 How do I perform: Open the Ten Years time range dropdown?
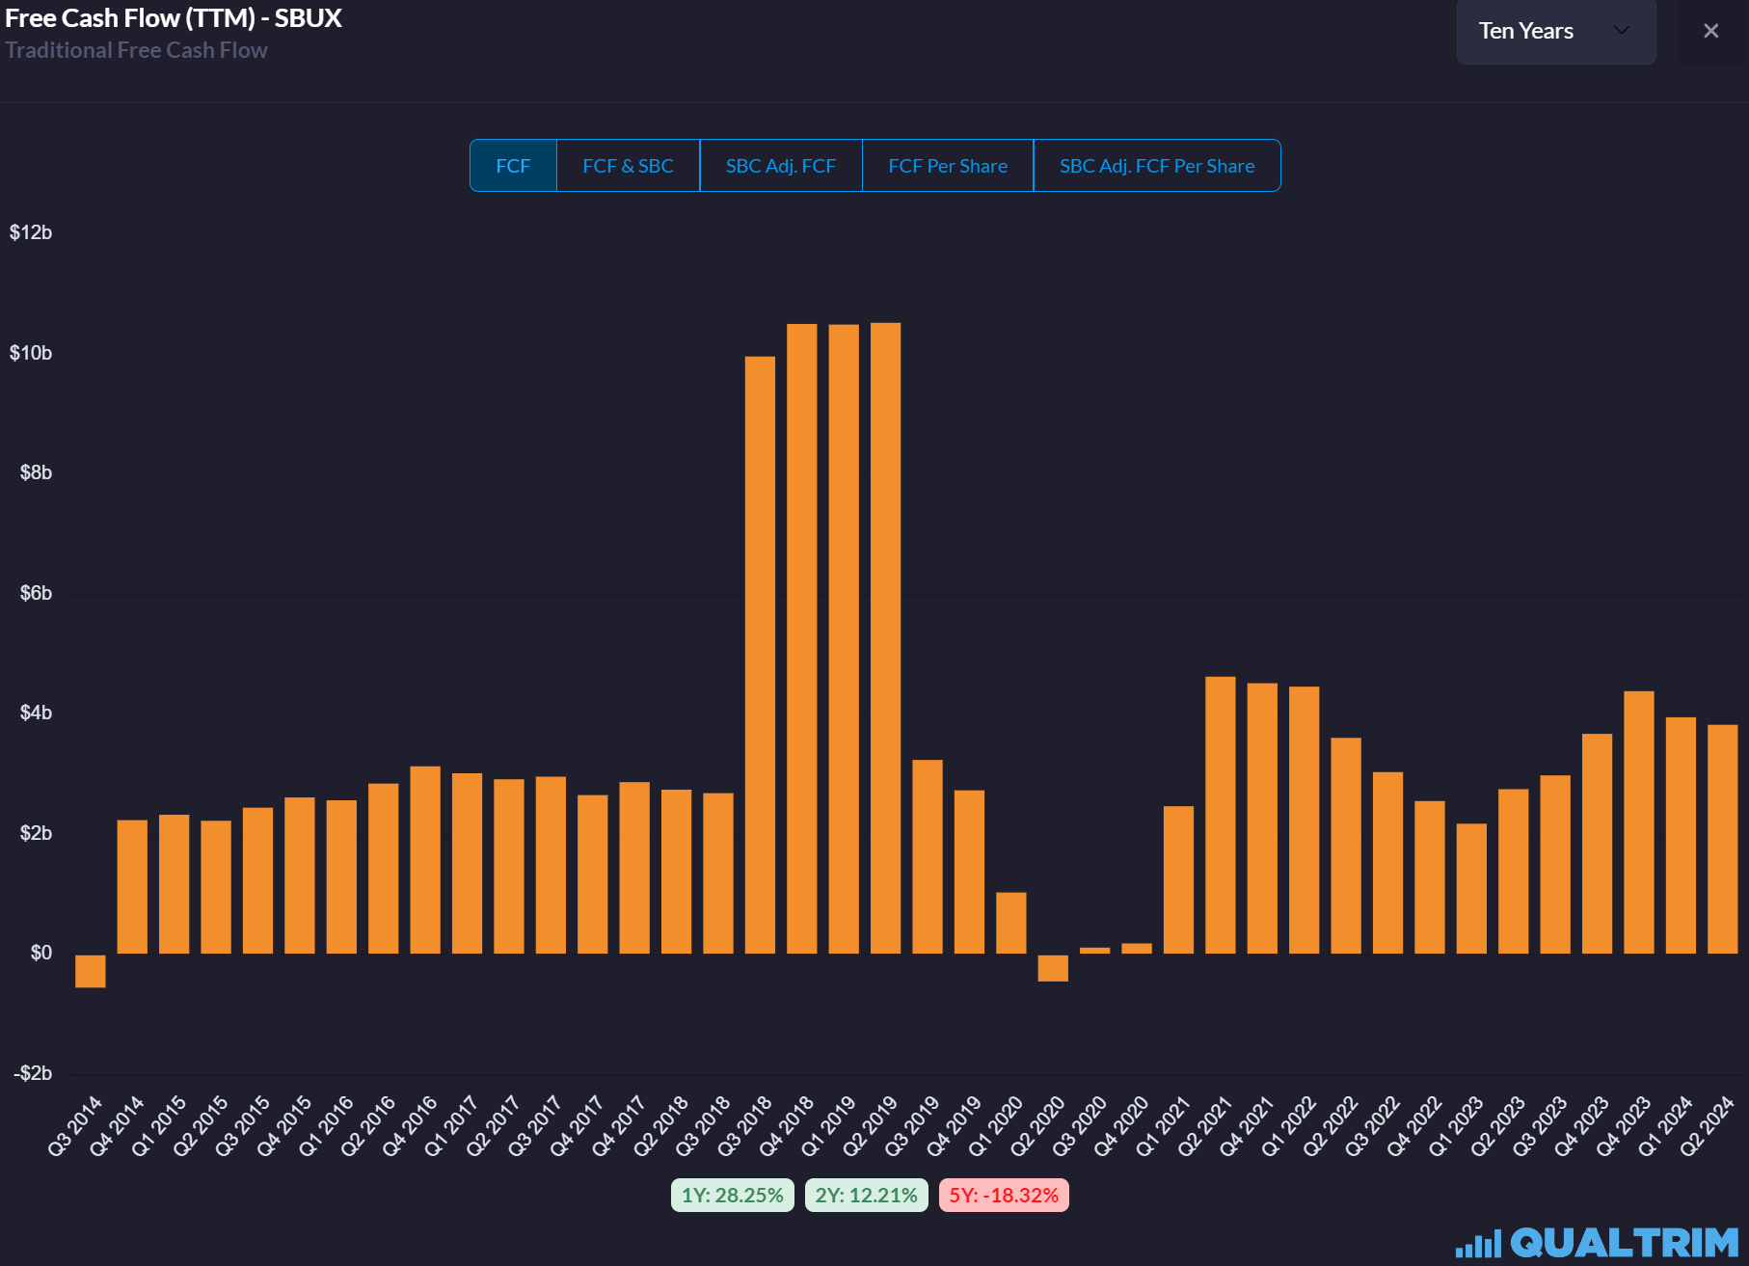click(1555, 31)
